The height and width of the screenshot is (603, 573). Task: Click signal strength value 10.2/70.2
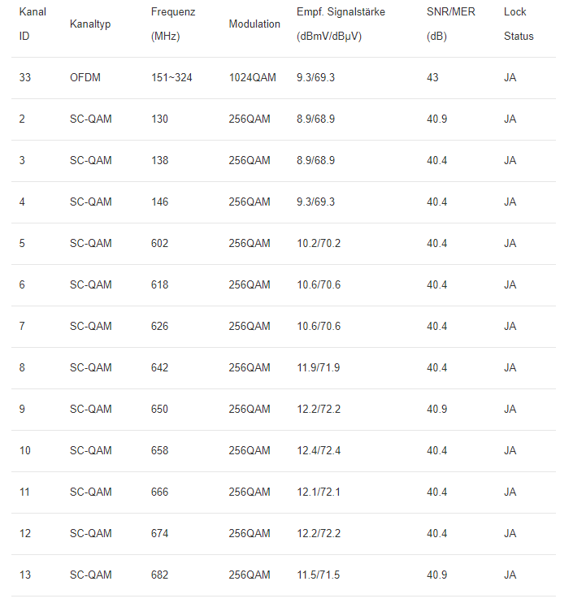(x=319, y=243)
